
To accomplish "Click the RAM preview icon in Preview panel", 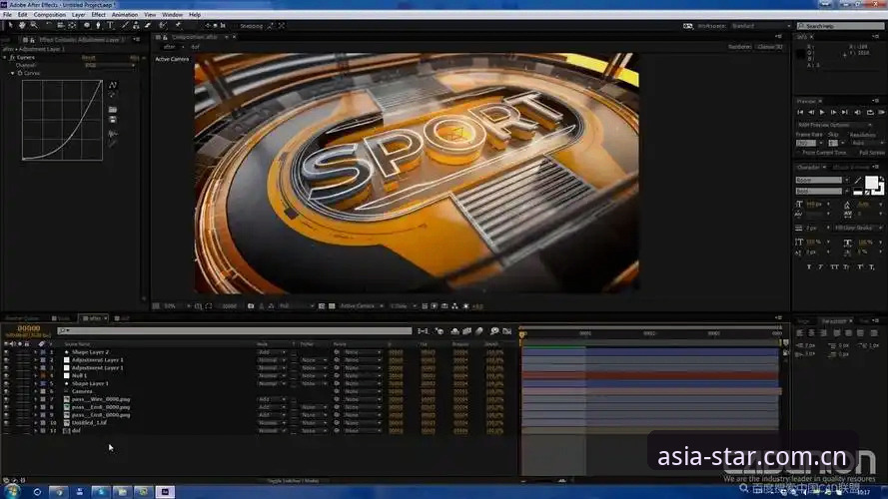I will 881,113.
